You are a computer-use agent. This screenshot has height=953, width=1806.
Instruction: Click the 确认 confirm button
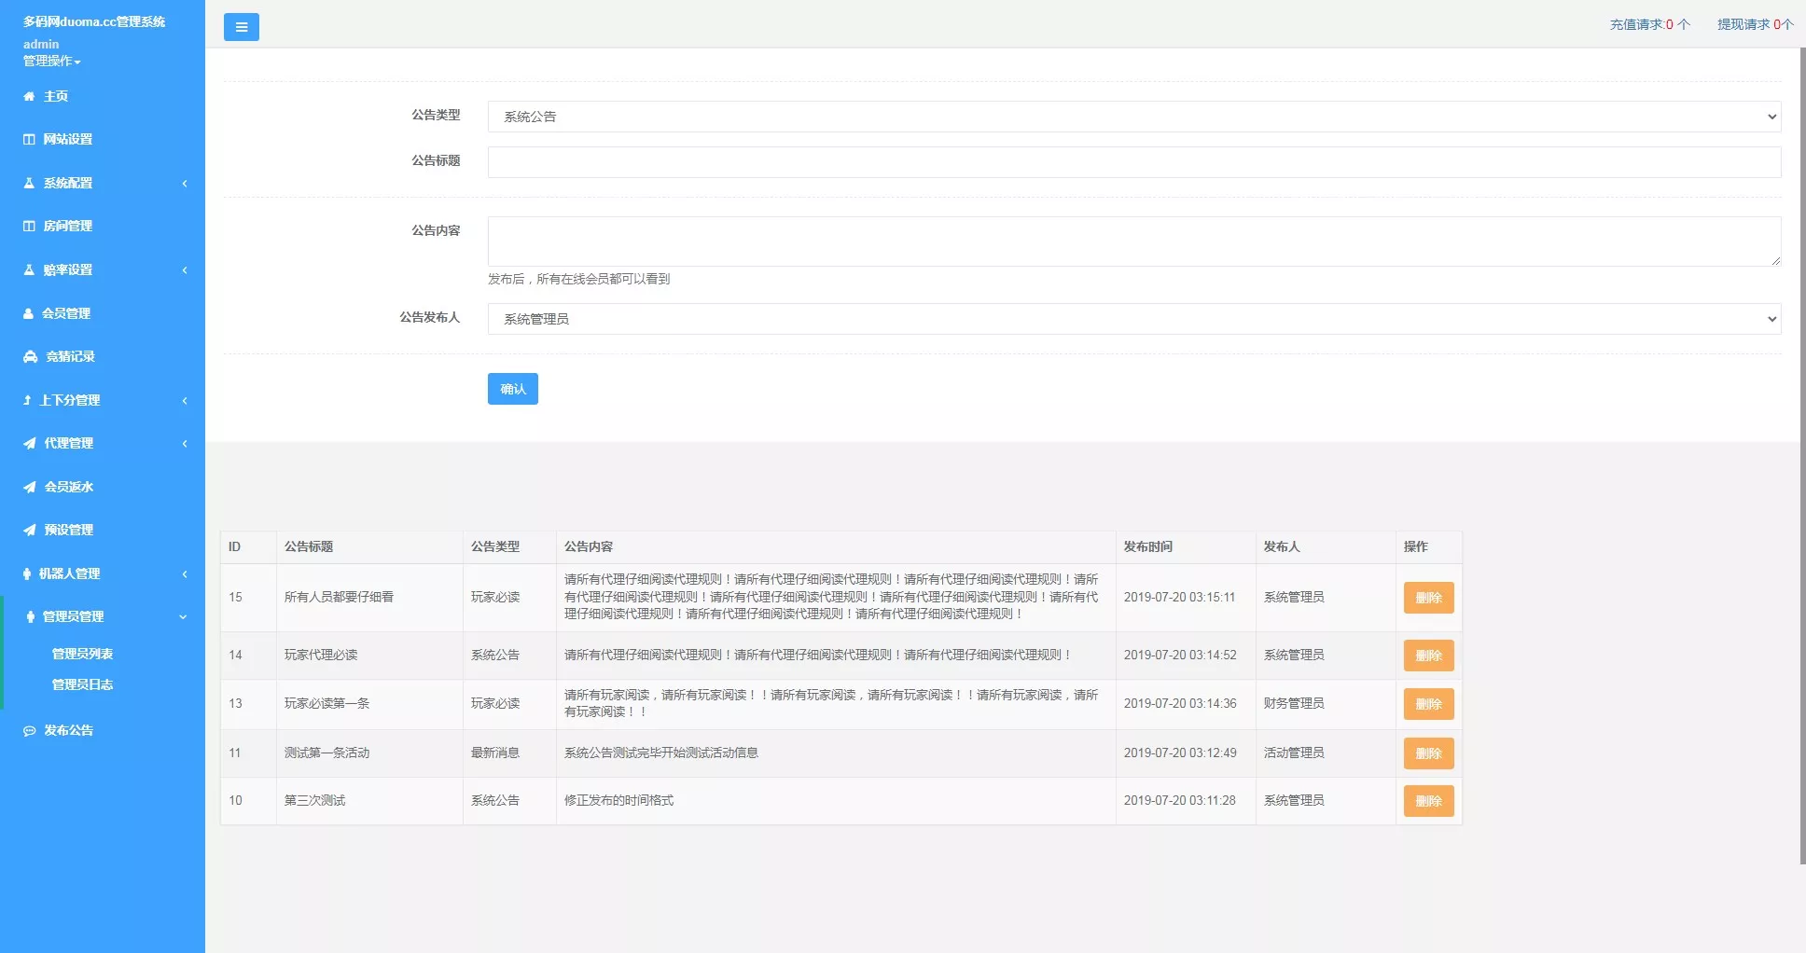512,389
